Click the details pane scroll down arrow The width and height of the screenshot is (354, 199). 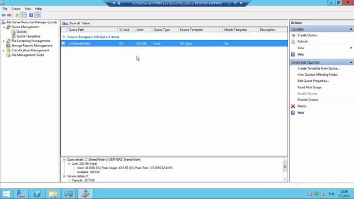285,180
